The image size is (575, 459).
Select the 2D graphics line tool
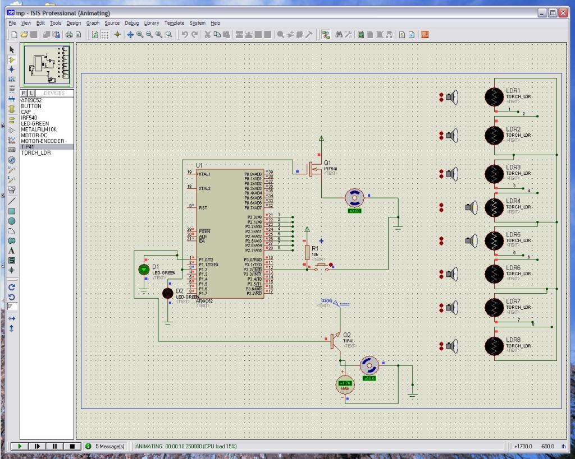pos(11,200)
